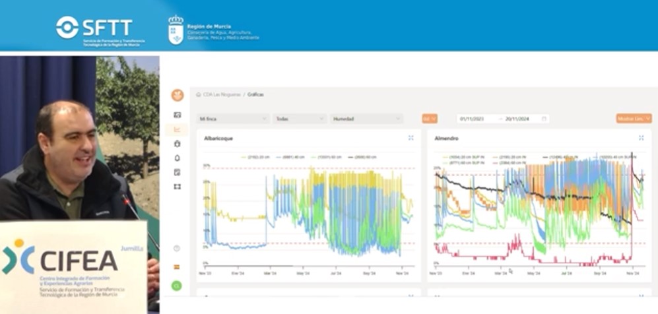Open the green user avatar at sidebar bottom

click(x=177, y=286)
